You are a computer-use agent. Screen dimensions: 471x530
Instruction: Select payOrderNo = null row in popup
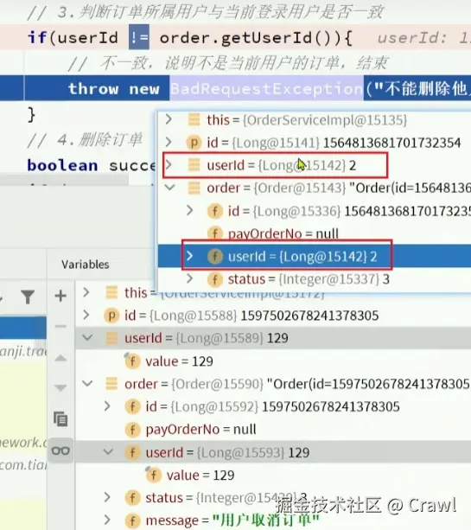[x=315, y=233]
